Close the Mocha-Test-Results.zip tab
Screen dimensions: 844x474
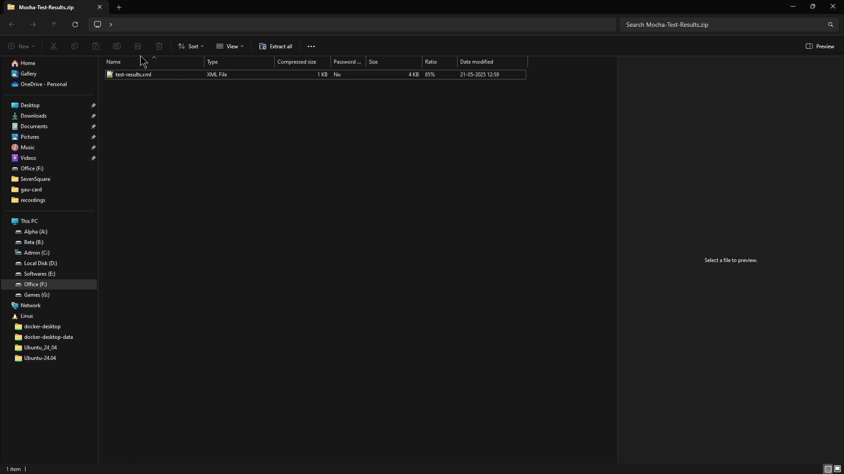pyautogui.click(x=99, y=7)
